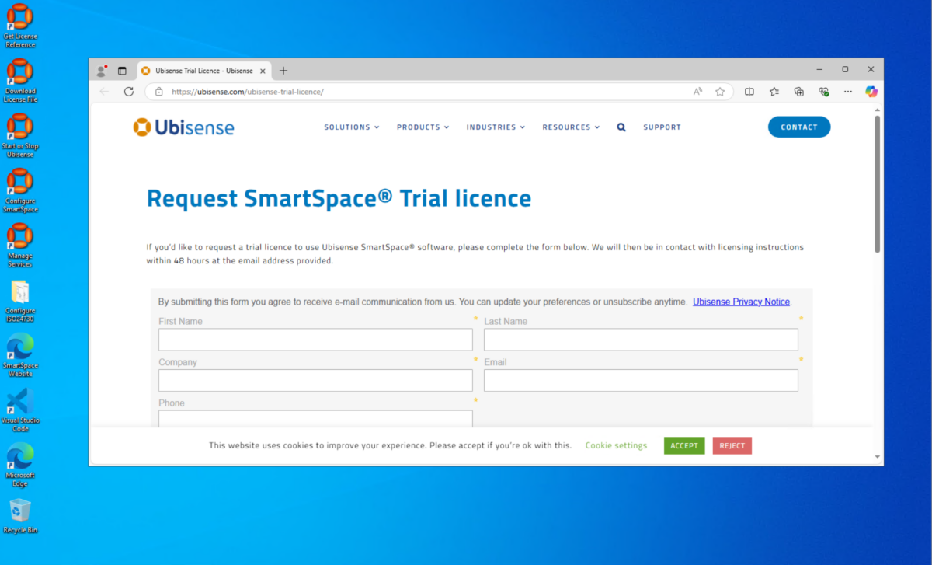Accept cookies with the ACCEPT button
This screenshot has height=565, width=932.
pos(684,446)
